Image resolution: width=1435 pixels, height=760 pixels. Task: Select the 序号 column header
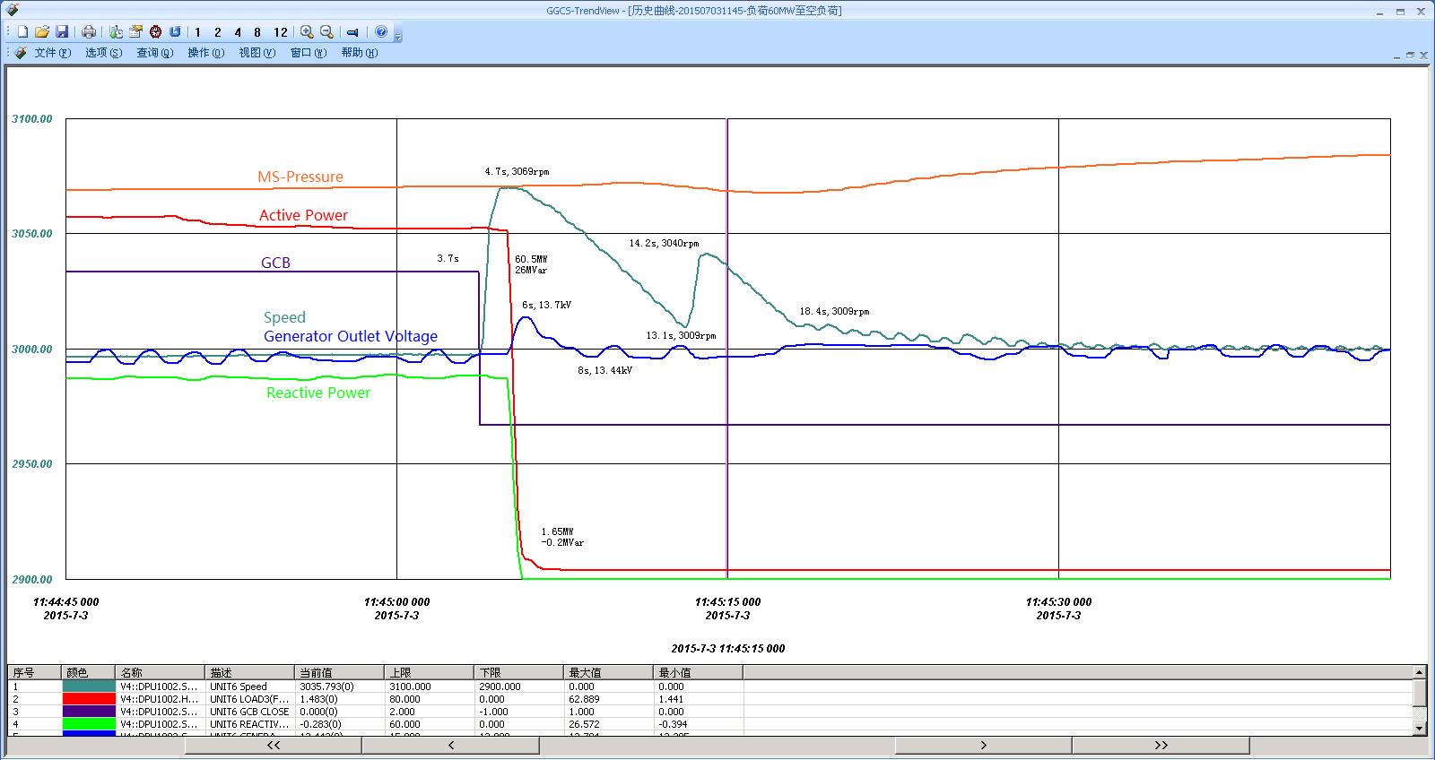coord(35,672)
